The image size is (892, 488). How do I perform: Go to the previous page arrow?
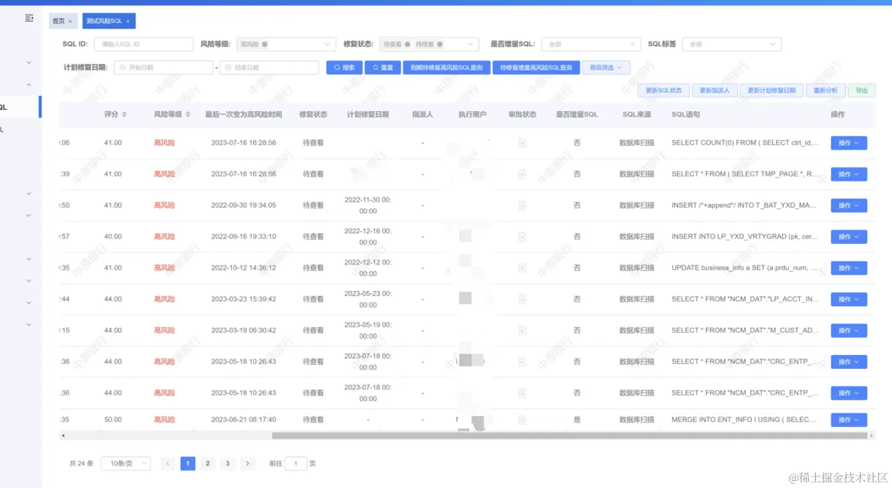point(167,463)
